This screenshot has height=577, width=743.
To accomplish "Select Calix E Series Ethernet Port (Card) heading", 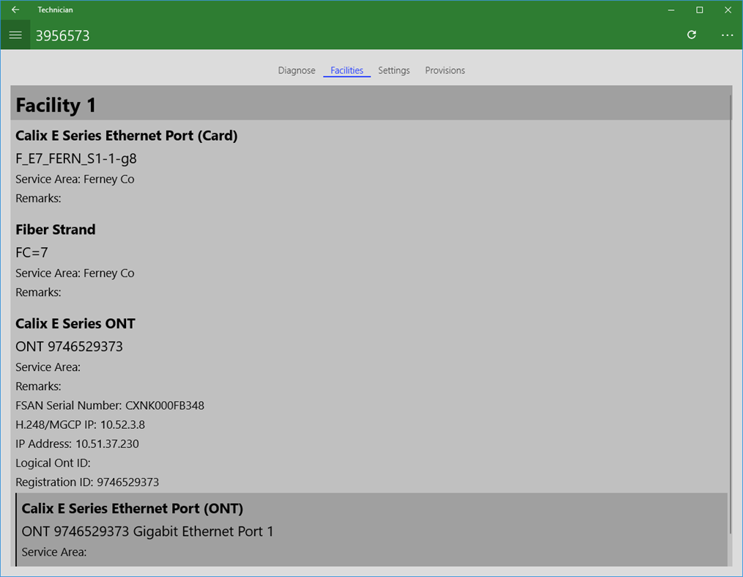I will click(x=127, y=136).
